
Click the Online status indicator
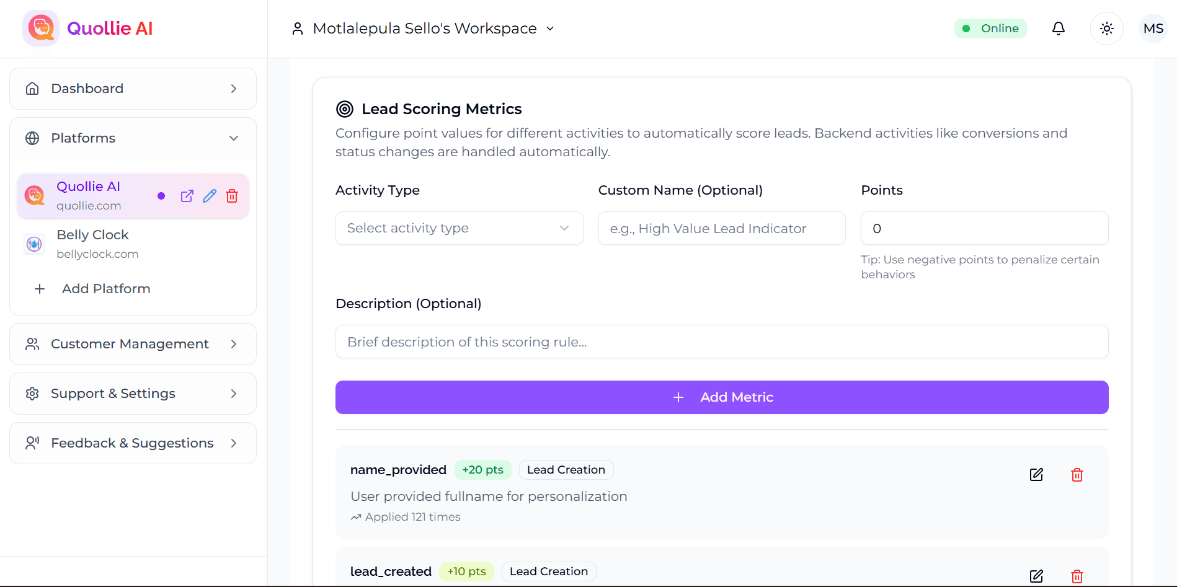(990, 28)
